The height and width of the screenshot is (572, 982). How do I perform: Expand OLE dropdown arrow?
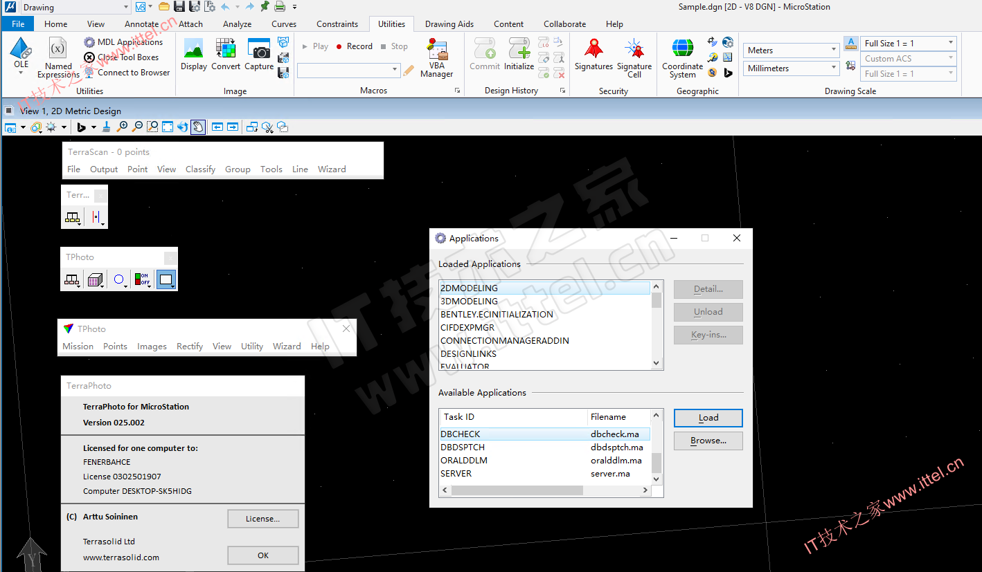[21, 73]
